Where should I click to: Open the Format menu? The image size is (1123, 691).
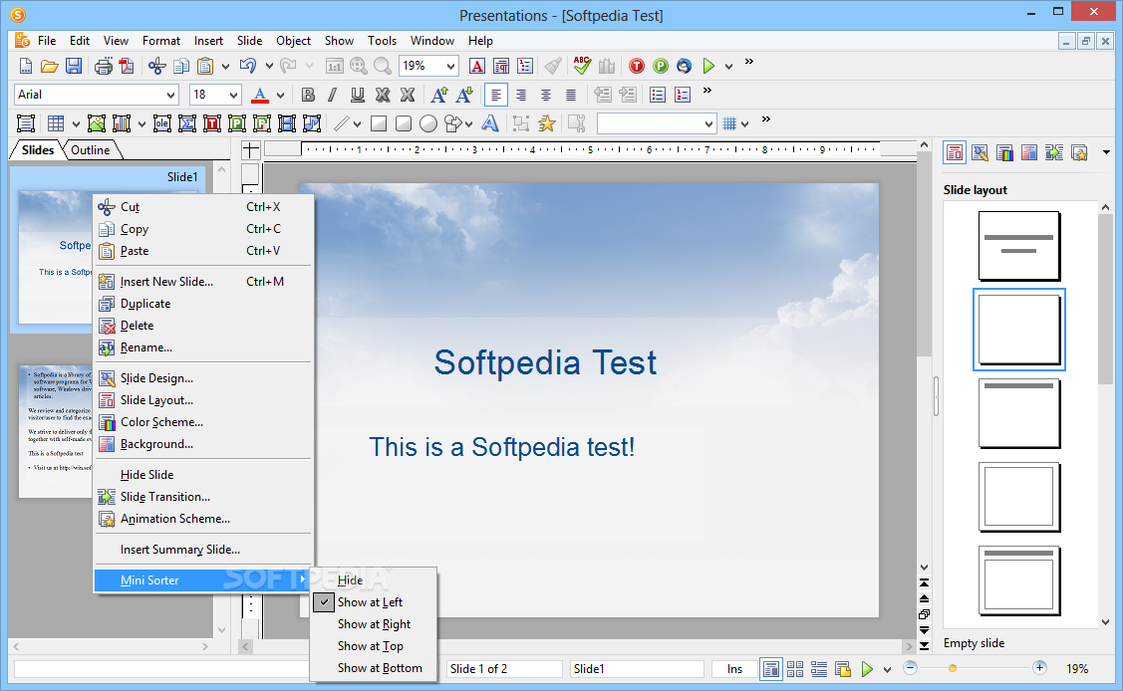tap(161, 41)
